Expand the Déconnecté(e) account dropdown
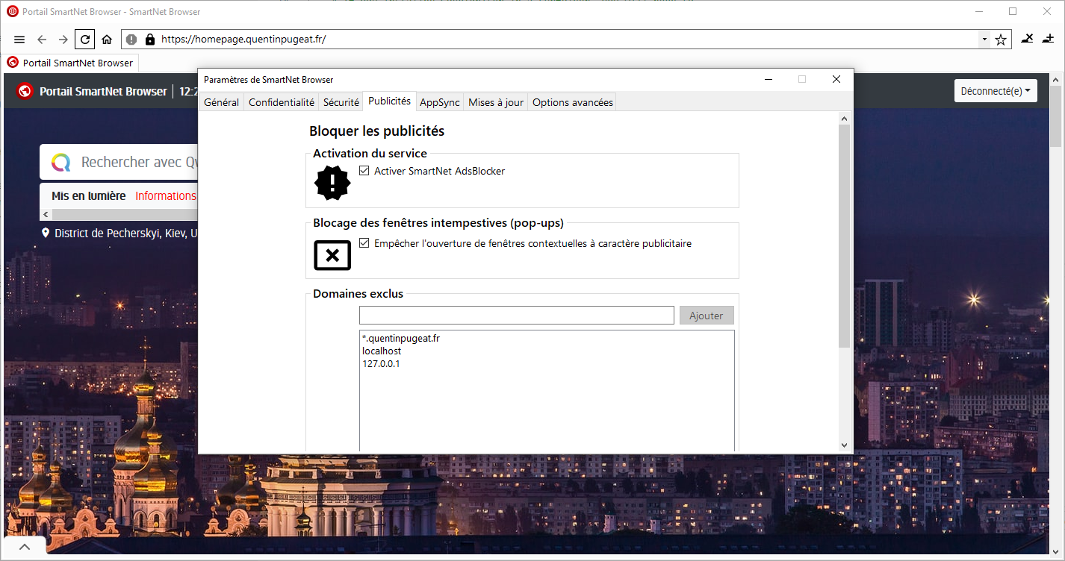The image size is (1065, 561). pos(996,91)
